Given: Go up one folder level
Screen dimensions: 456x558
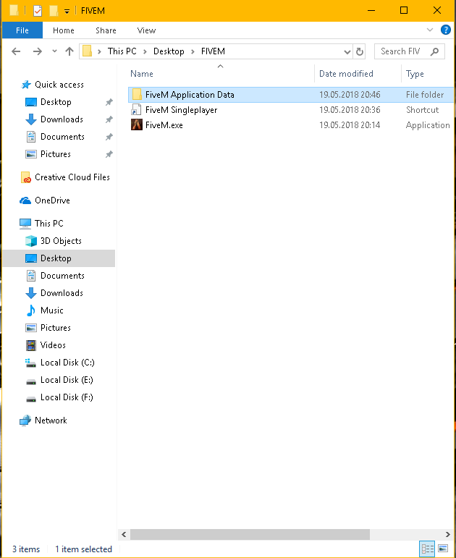Looking at the screenshot, I should (x=69, y=51).
